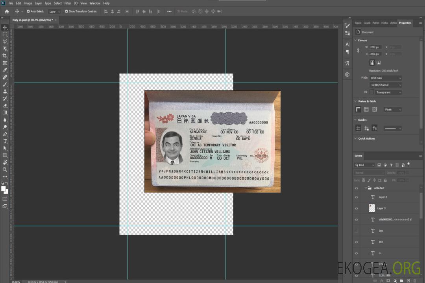Open the guide line style dropdown
The width and height of the screenshot is (425, 283).
[x=392, y=129]
